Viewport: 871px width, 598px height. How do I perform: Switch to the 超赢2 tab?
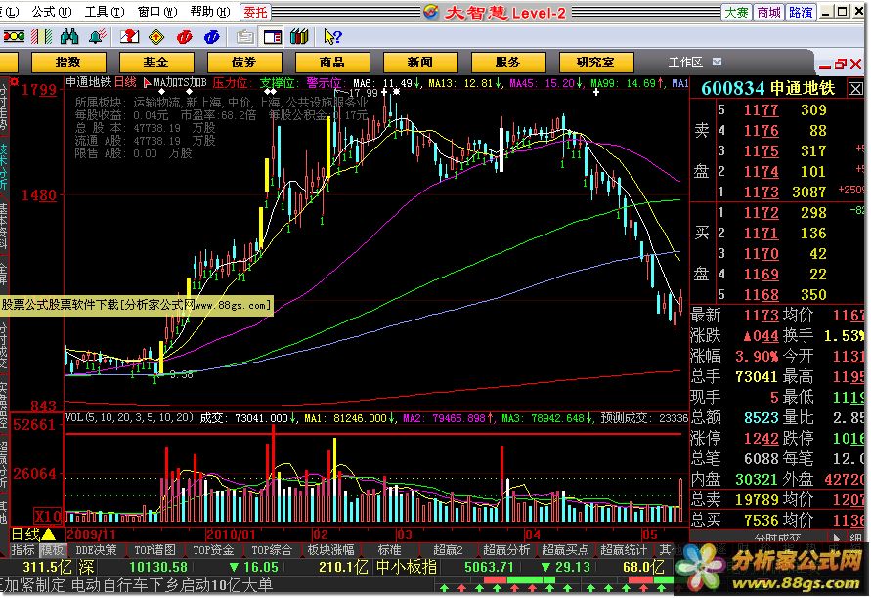[x=448, y=550]
